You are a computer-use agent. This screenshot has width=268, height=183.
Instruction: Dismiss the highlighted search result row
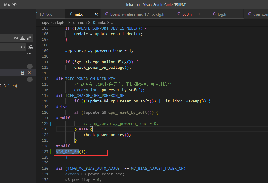point(29,73)
